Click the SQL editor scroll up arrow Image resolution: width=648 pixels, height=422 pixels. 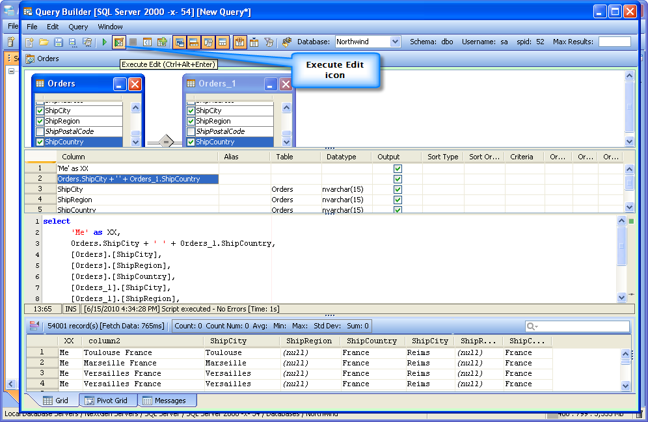[621, 220]
